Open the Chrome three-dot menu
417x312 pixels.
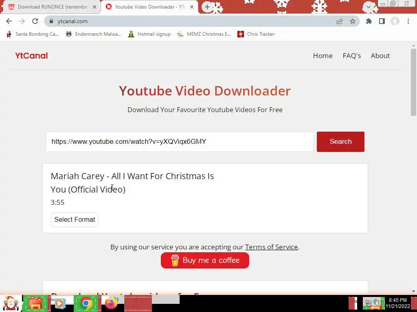pos(408,21)
